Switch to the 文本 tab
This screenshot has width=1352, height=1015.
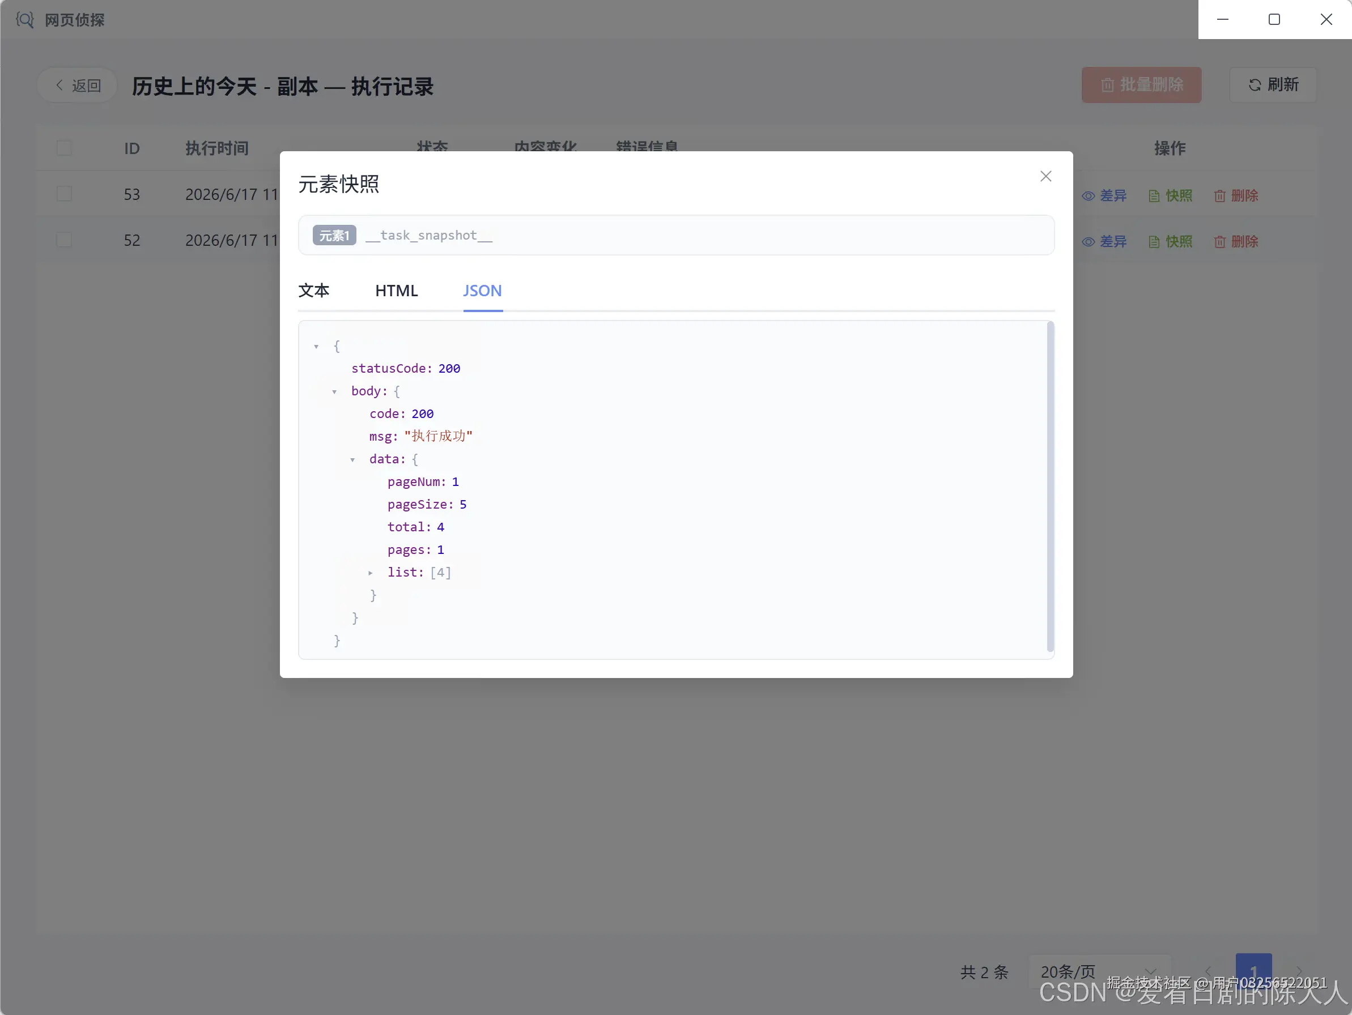pyautogui.click(x=313, y=290)
